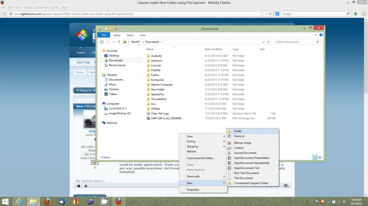The height and width of the screenshot is (206, 368).
Task: Open the Pictures library
Action: (114, 89)
